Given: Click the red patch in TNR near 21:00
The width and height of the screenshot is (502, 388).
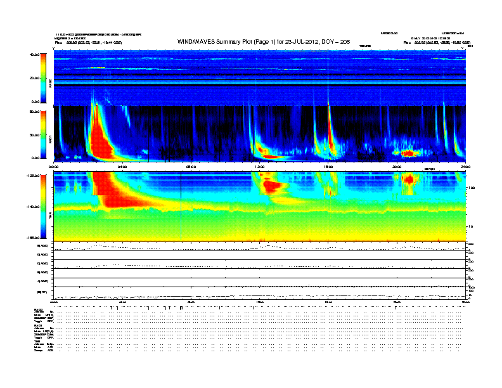Looking at the screenshot, I should 409,179.
